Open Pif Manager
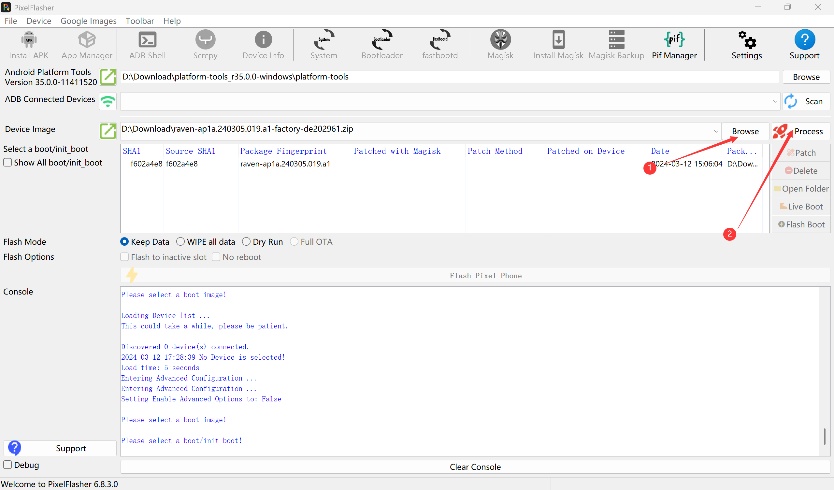Viewport: 834px width, 490px height. (674, 45)
